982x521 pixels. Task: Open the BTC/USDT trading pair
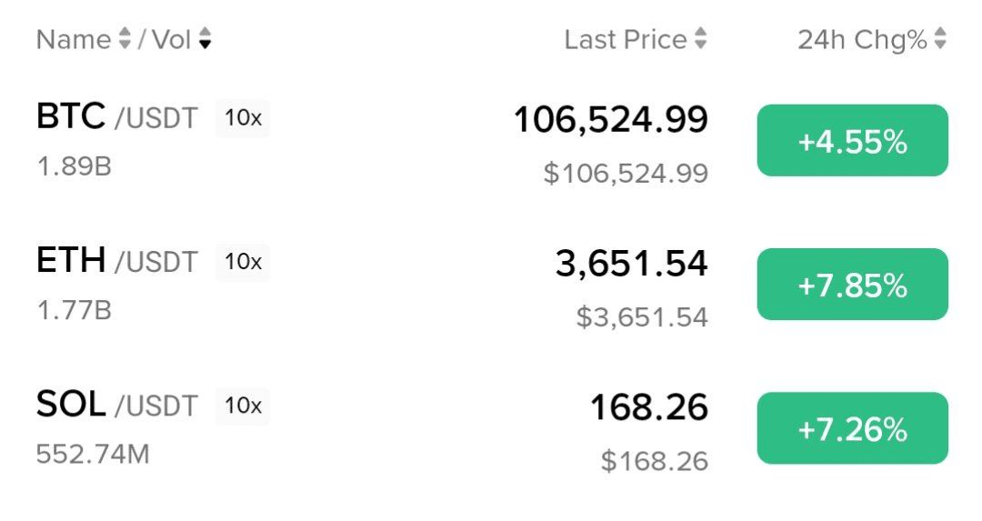coord(116,118)
